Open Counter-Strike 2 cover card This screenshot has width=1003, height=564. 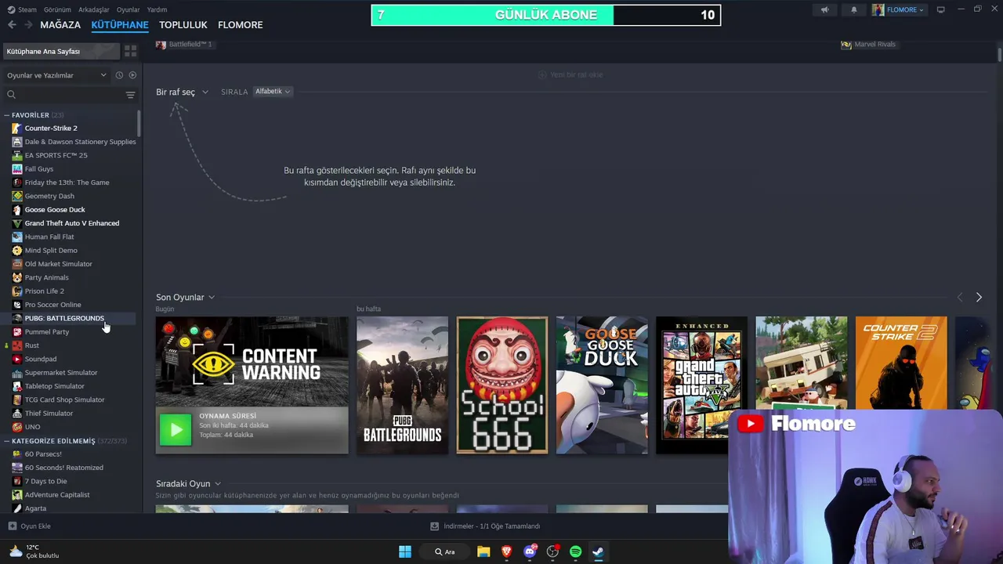coord(901,363)
